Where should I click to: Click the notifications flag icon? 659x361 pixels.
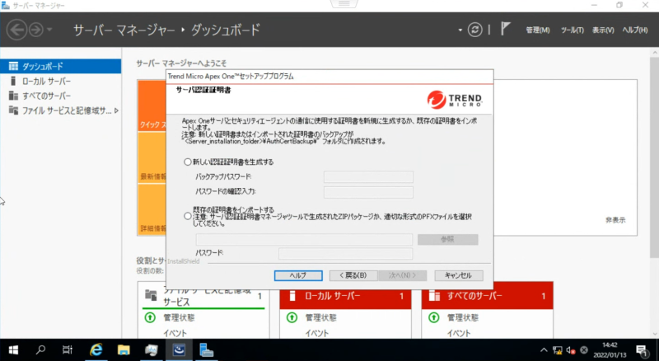[506, 29]
